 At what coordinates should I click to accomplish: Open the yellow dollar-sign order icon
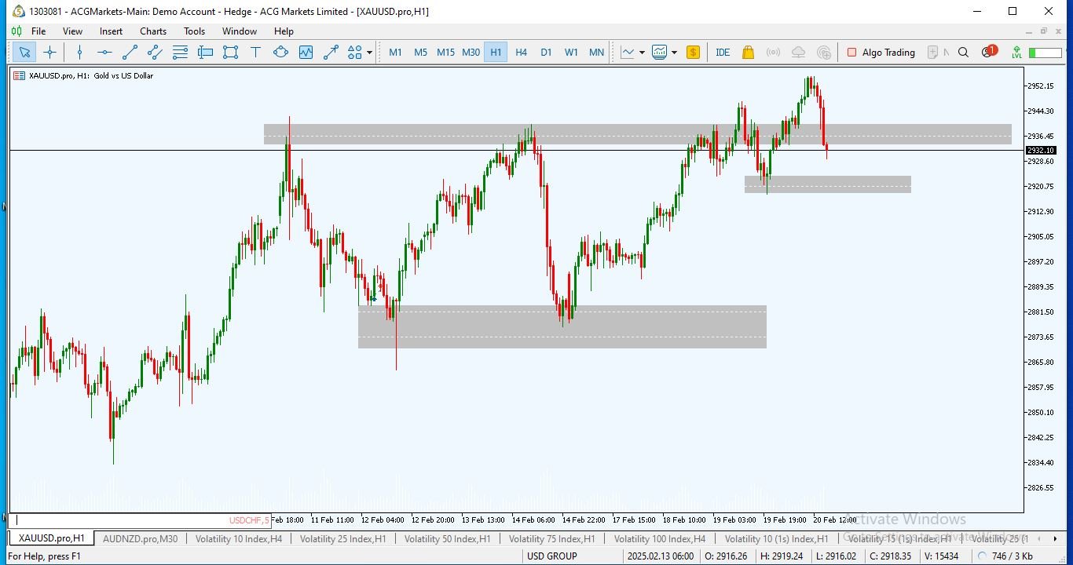point(693,53)
